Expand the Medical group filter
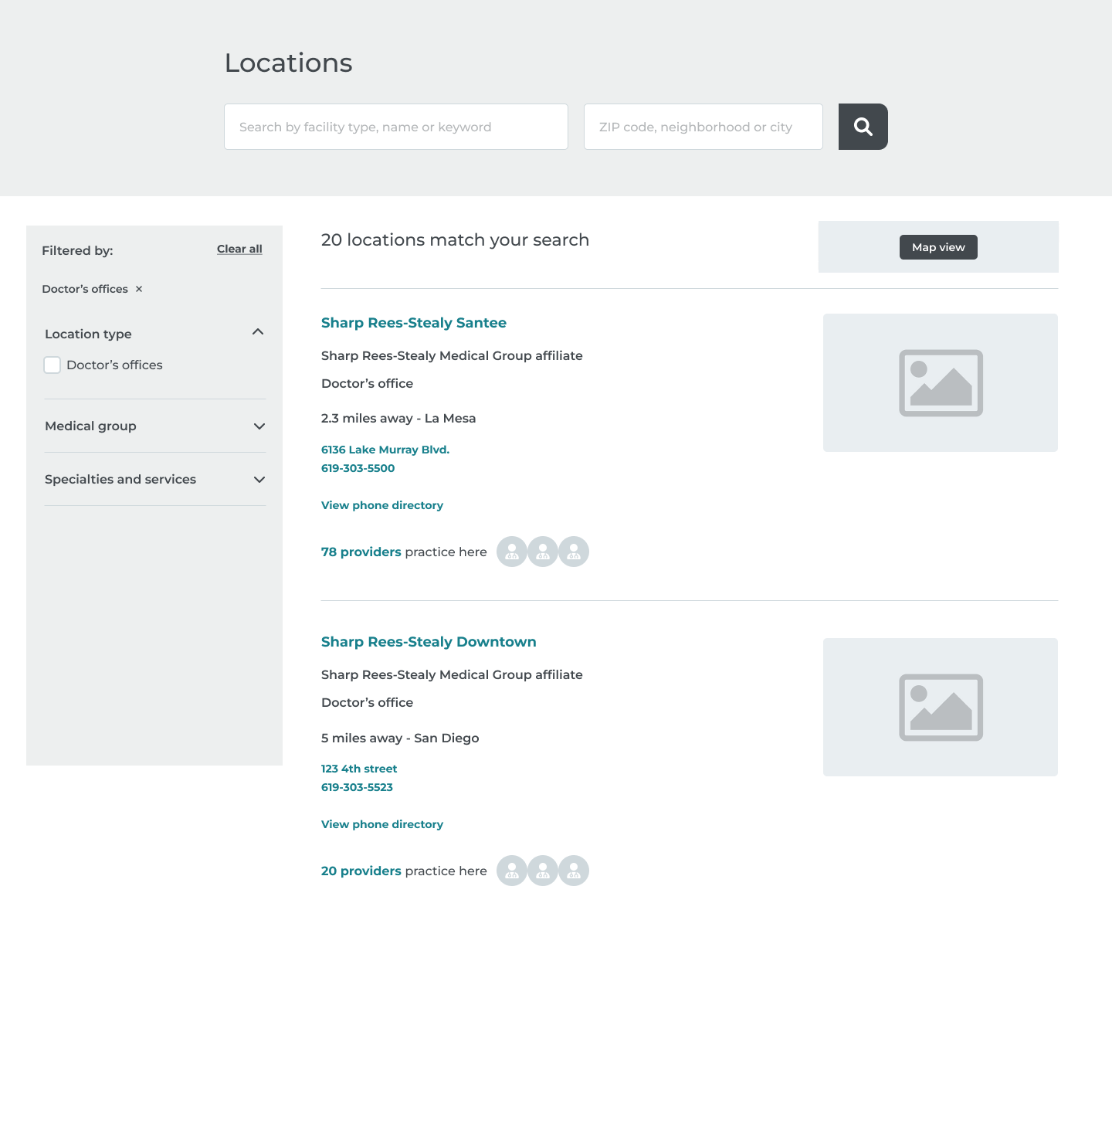The height and width of the screenshot is (1134, 1112). [x=259, y=426]
